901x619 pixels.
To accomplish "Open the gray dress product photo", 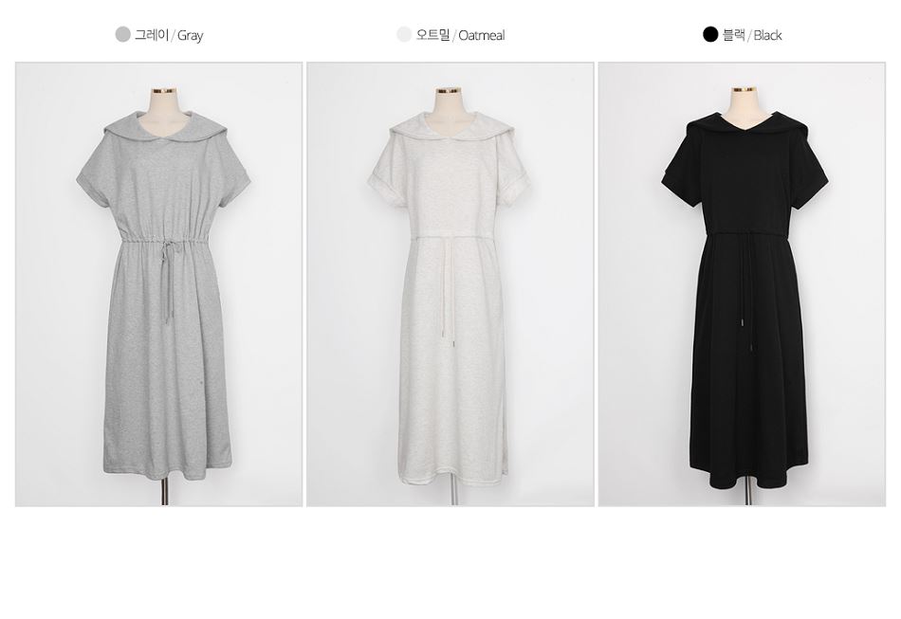I will pos(158,284).
